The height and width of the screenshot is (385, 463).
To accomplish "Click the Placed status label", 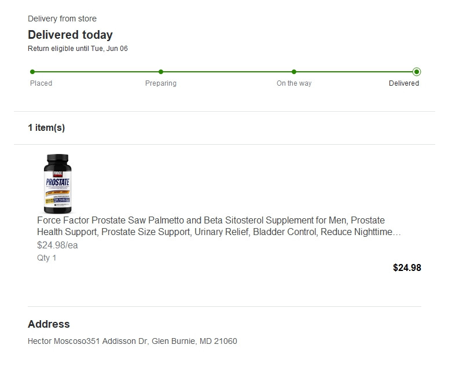I will 41,83.
